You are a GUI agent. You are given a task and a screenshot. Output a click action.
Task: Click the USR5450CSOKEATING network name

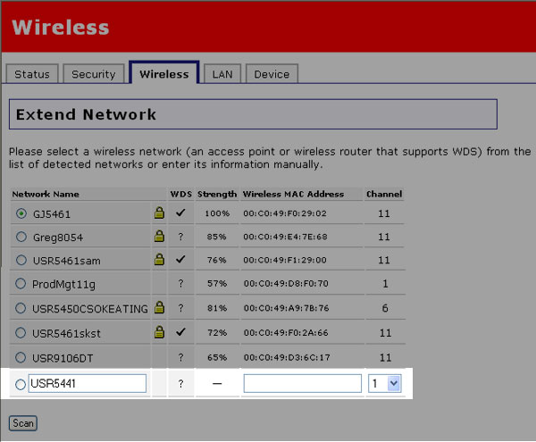90,309
